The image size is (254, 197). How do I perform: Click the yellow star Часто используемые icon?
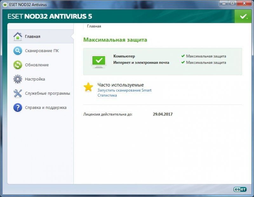(x=88, y=87)
